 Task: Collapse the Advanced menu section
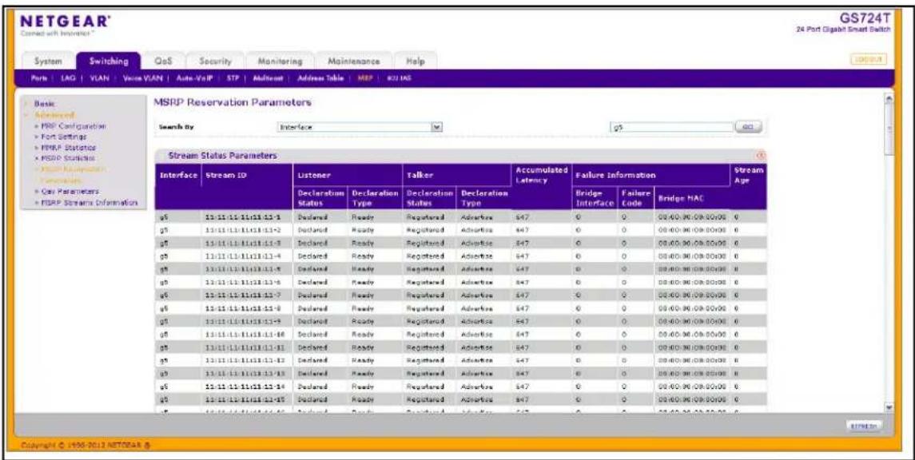pyautogui.click(x=54, y=115)
